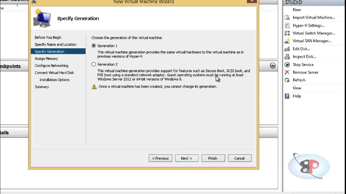Open Installation Options step
Image resolution: width=346 pixels, height=194 pixels.
point(55,80)
